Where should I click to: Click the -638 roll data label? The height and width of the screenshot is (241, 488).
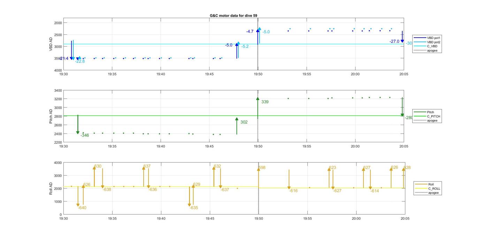[107, 190]
